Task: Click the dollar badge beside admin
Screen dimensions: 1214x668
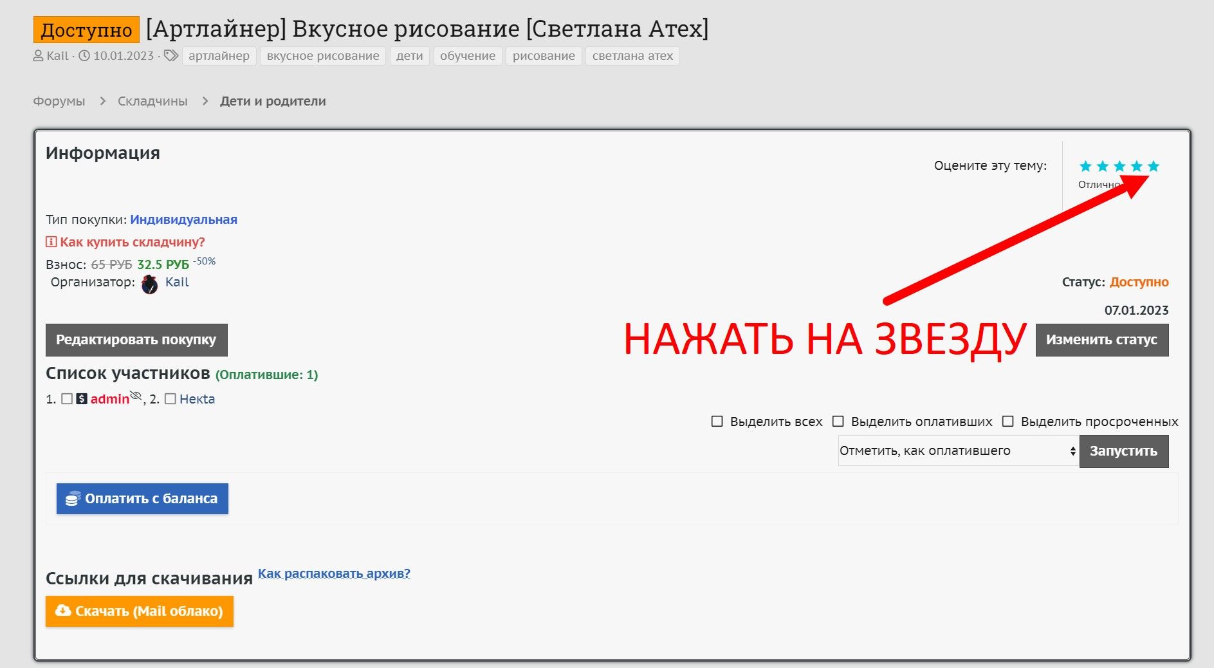Action: pyautogui.click(x=82, y=399)
